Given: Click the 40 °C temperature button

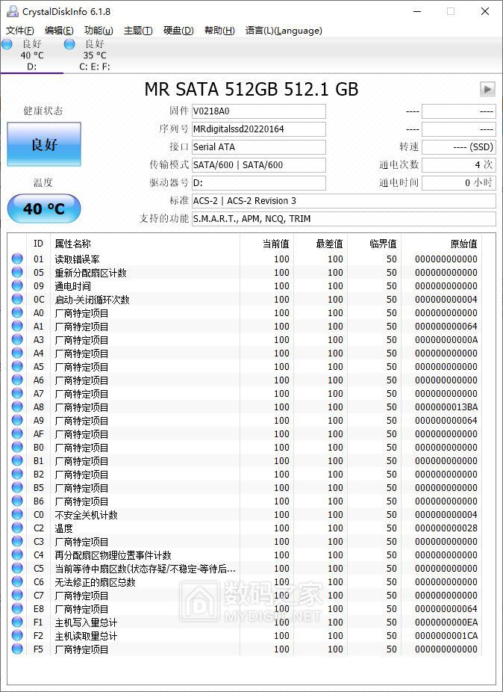Looking at the screenshot, I should click(x=44, y=208).
